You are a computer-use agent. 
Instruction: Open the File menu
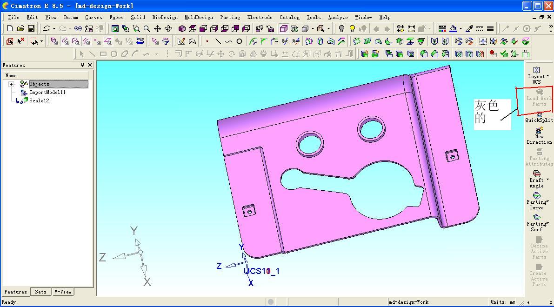(13, 17)
